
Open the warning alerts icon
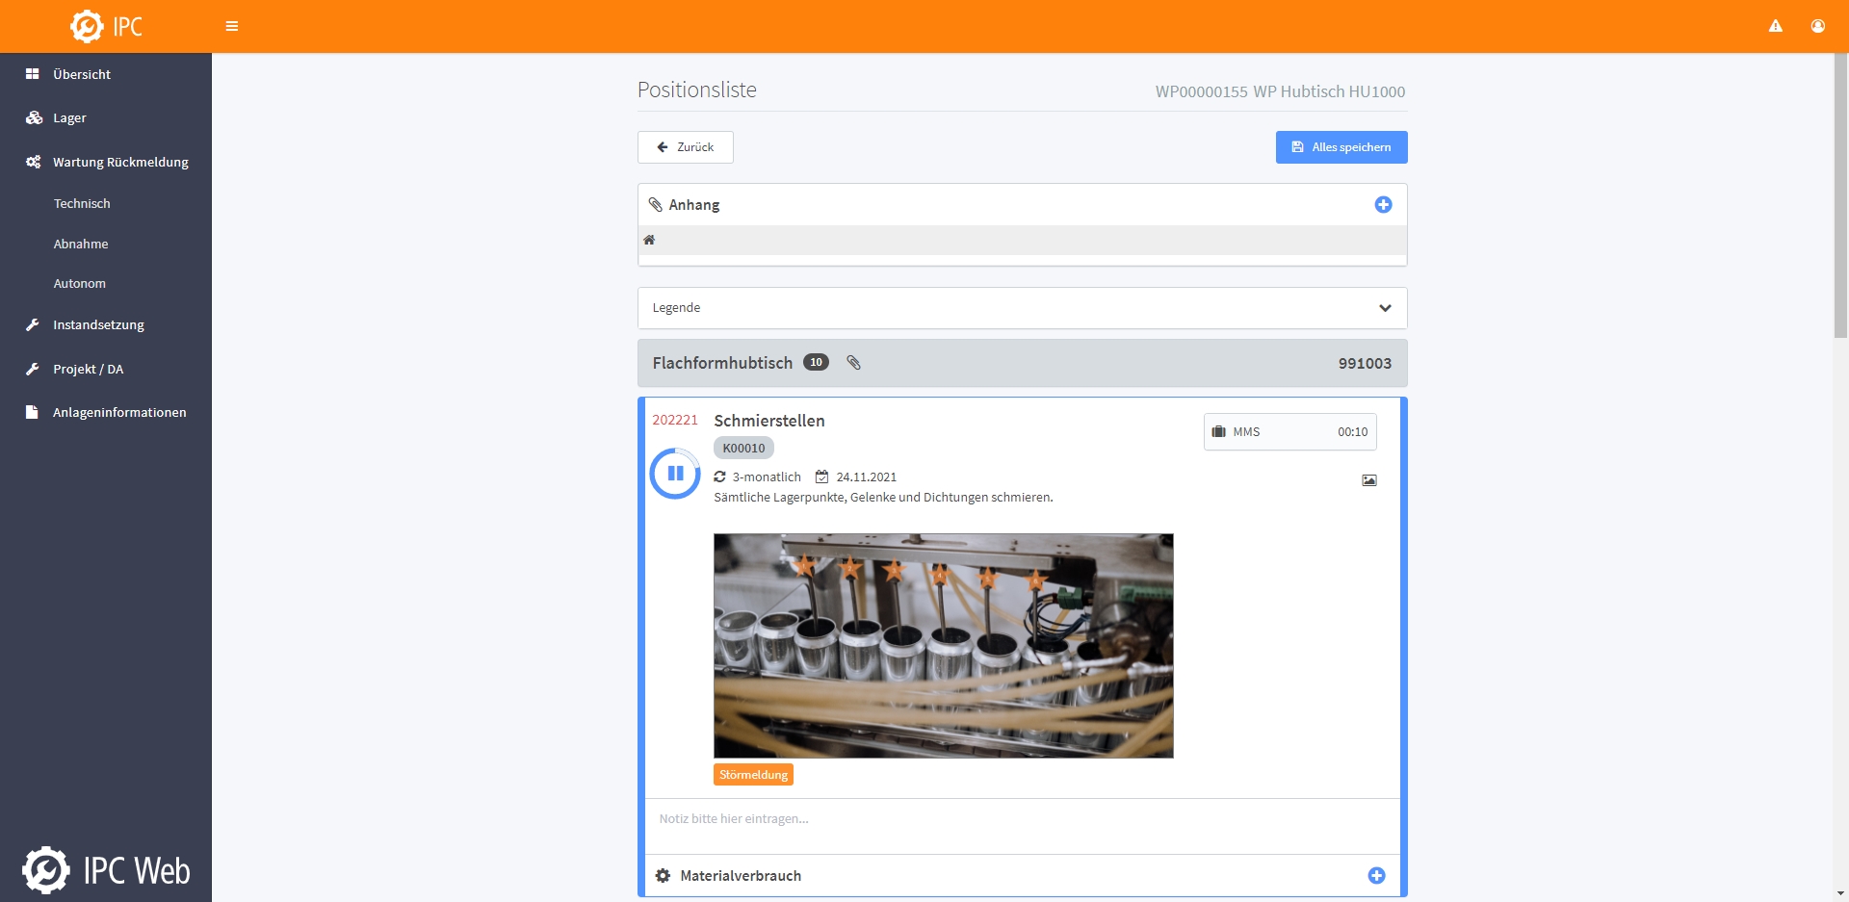pos(1776,26)
